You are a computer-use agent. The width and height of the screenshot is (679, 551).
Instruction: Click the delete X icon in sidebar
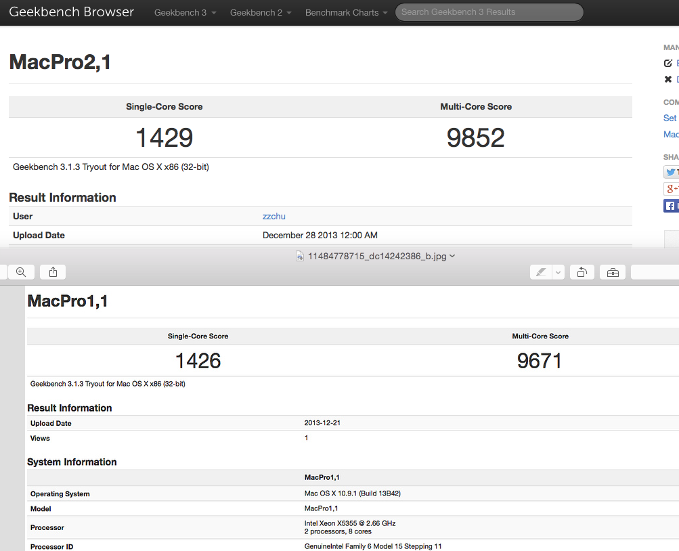tap(668, 79)
